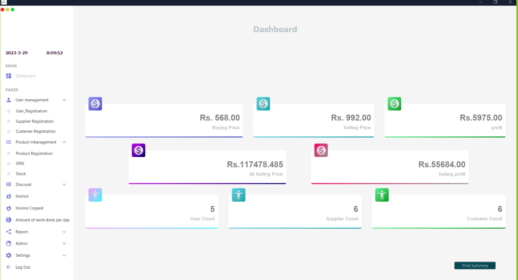Click the Settings gear icon in sidebar
The height and width of the screenshot is (280, 518).
click(9, 255)
